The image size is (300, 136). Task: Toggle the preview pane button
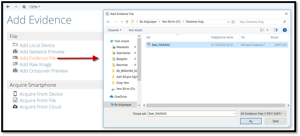276,30
